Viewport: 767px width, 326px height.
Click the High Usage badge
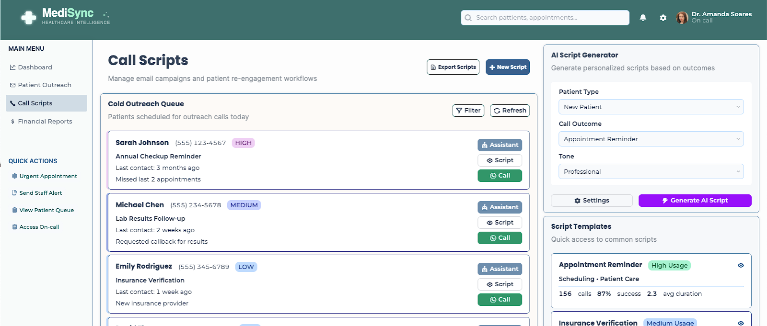(x=670, y=266)
